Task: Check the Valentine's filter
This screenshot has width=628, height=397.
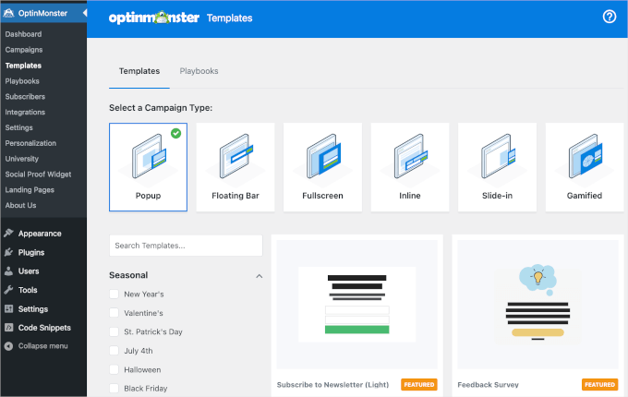Action: (x=115, y=313)
